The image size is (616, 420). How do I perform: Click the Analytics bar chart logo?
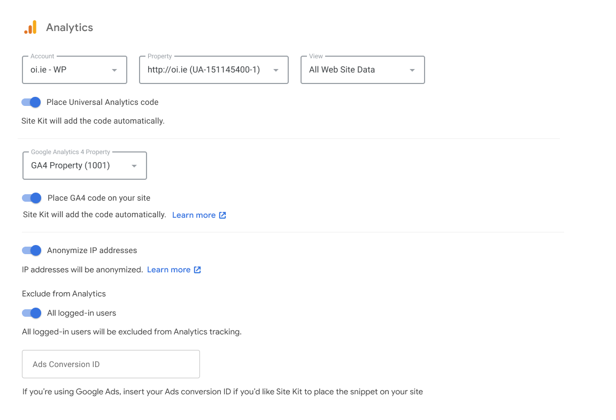click(x=30, y=27)
